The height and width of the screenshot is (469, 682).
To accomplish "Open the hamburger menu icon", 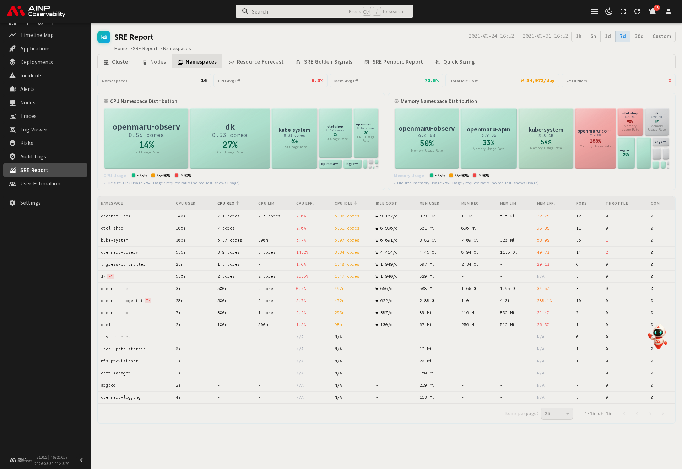I will pyautogui.click(x=594, y=11).
